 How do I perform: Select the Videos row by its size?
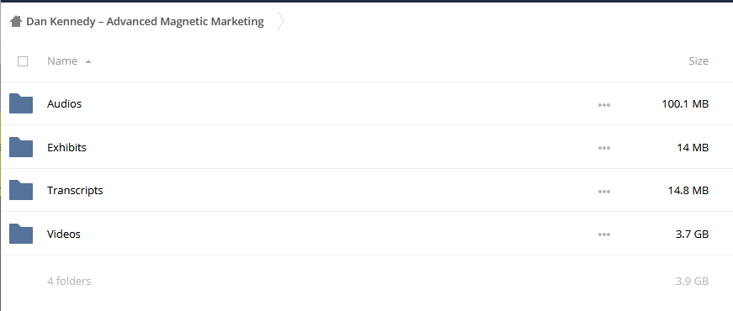point(692,234)
